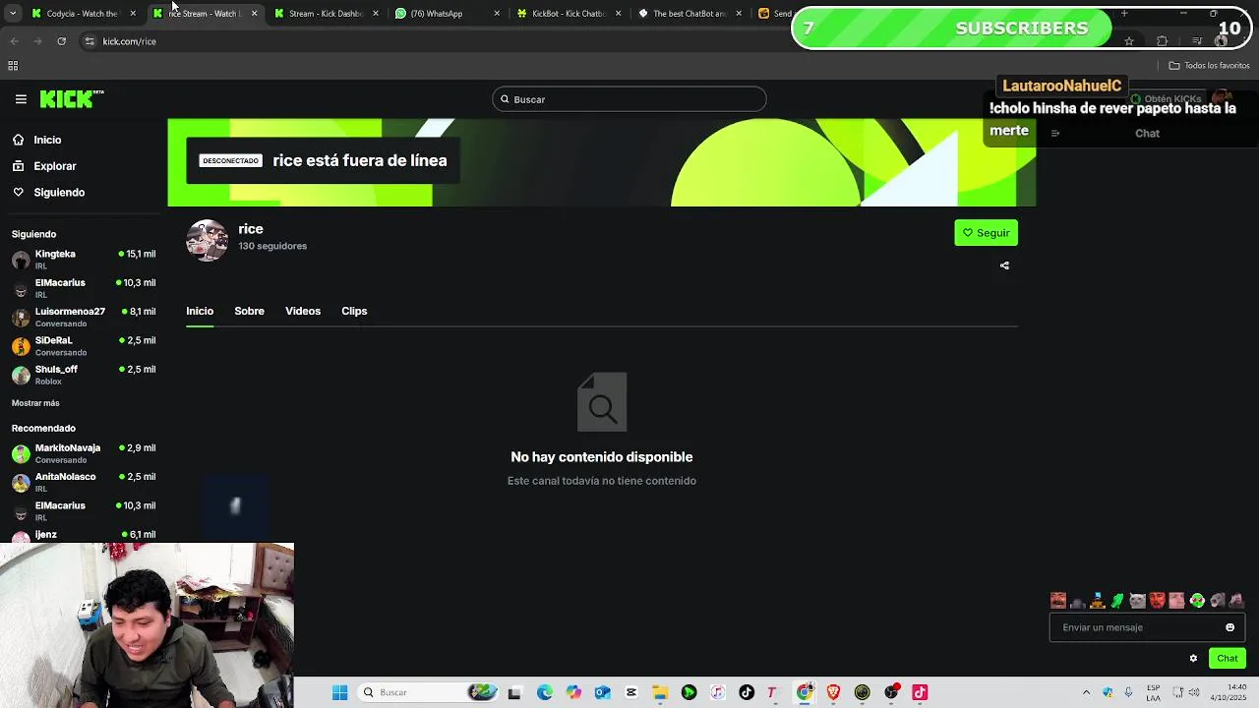
Task: Open Siguiendo in sidebar
Action: click(59, 193)
